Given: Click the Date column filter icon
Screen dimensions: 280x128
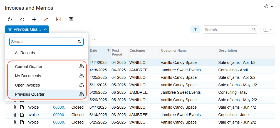Looking at the screenshot, I should [x=108, y=50].
